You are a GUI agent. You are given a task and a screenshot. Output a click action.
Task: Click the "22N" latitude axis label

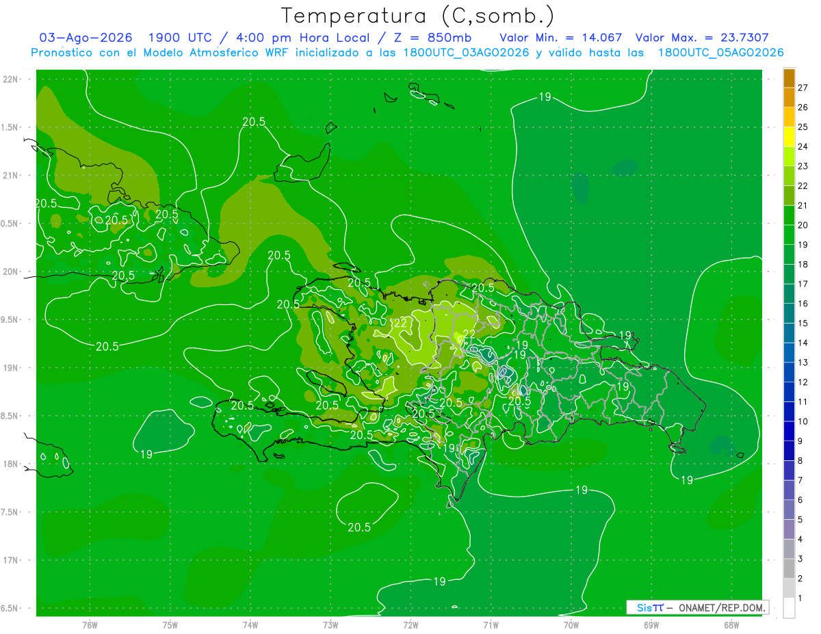tap(11, 79)
